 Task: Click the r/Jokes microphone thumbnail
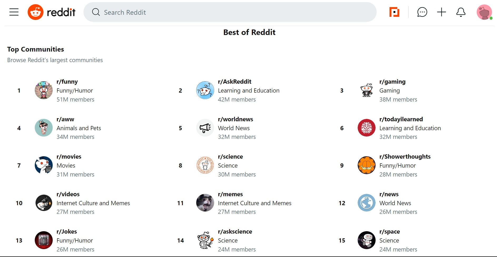[x=43, y=240]
